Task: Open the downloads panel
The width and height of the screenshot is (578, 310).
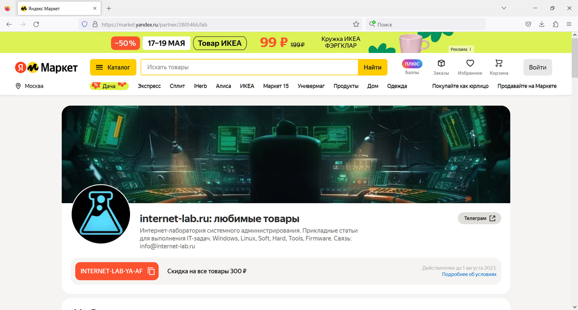Action: coord(541,24)
